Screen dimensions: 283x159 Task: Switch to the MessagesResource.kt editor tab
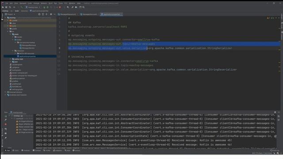click(68, 14)
